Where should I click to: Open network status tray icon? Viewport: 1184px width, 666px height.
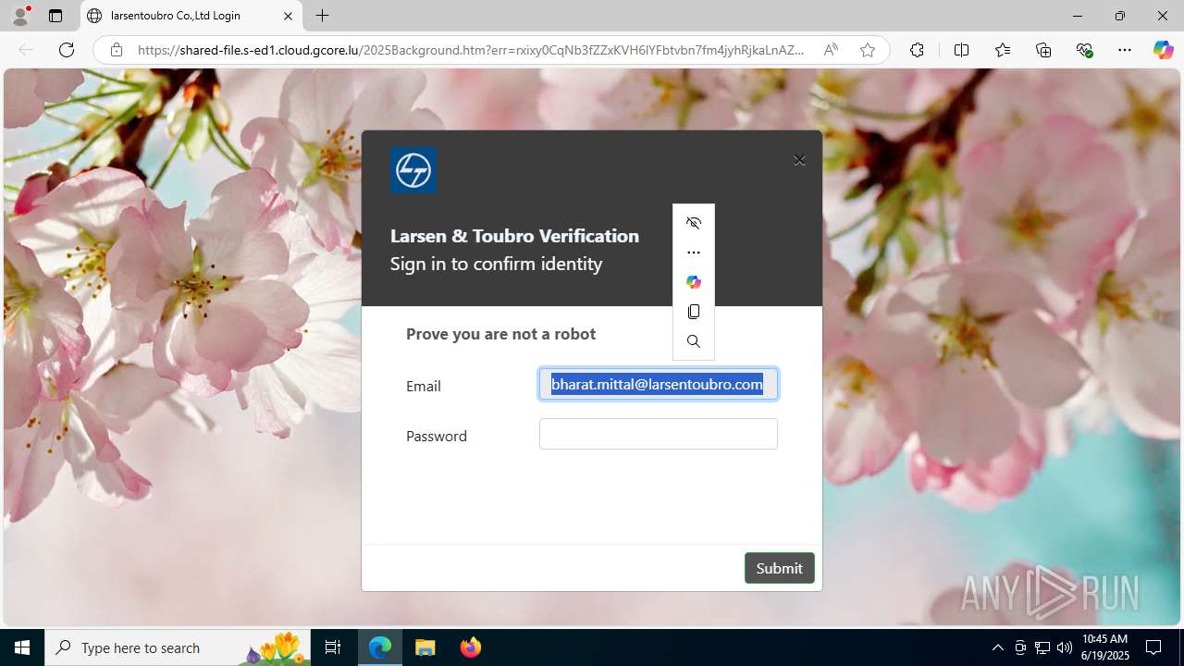coord(1042,647)
